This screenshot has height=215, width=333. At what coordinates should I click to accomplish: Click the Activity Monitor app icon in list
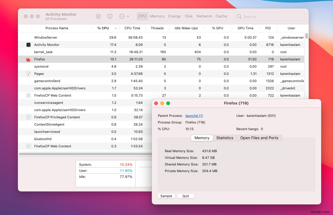click(28, 45)
